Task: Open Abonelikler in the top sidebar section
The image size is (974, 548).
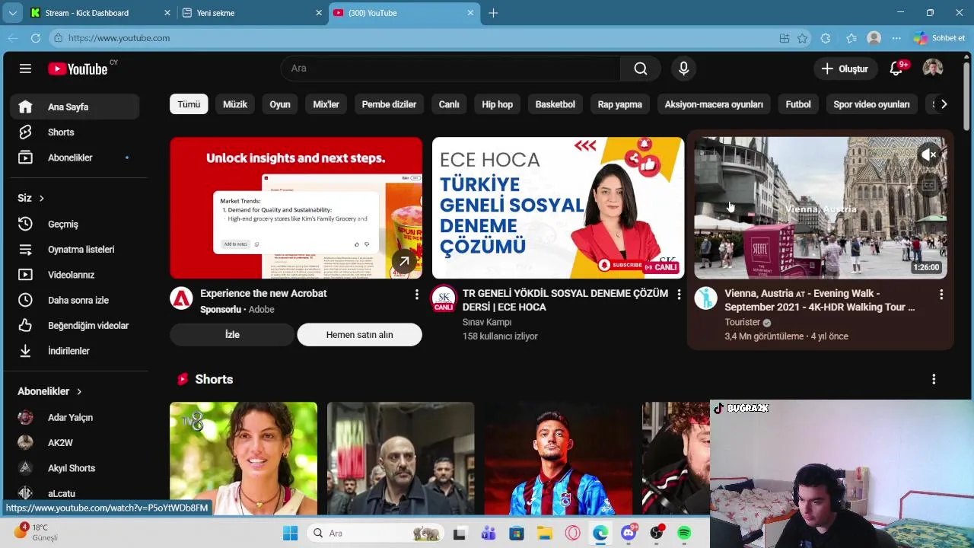Action: pos(75,158)
